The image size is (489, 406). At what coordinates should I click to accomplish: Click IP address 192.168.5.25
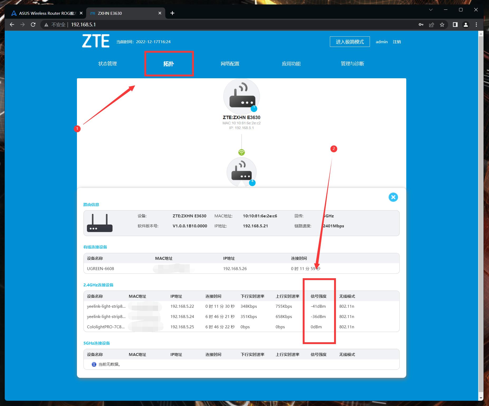(182, 327)
